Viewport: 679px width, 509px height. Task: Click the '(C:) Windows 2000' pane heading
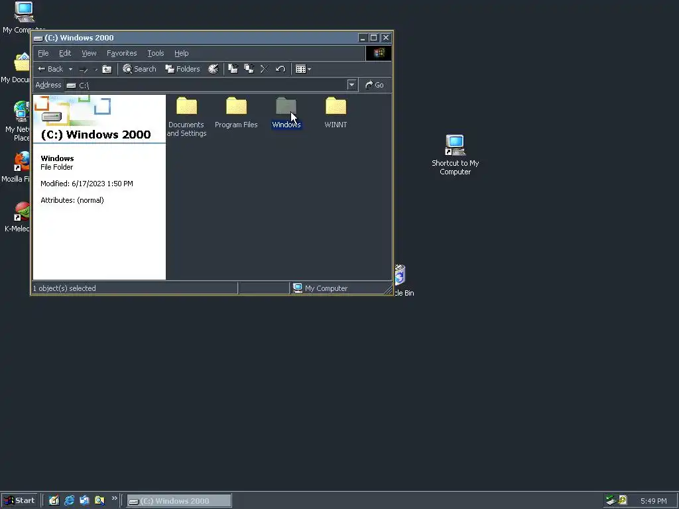pos(95,135)
